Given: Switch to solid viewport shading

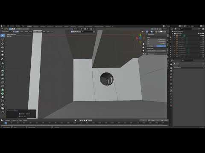Looking at the screenshot, I should point(161,31).
